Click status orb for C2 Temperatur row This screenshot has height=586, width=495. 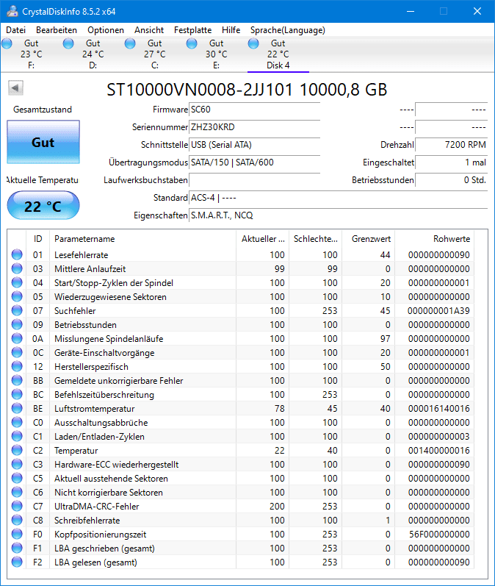click(x=17, y=450)
